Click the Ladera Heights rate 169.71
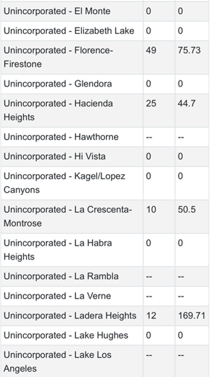Viewport: 211px width, 377px height. (192, 316)
